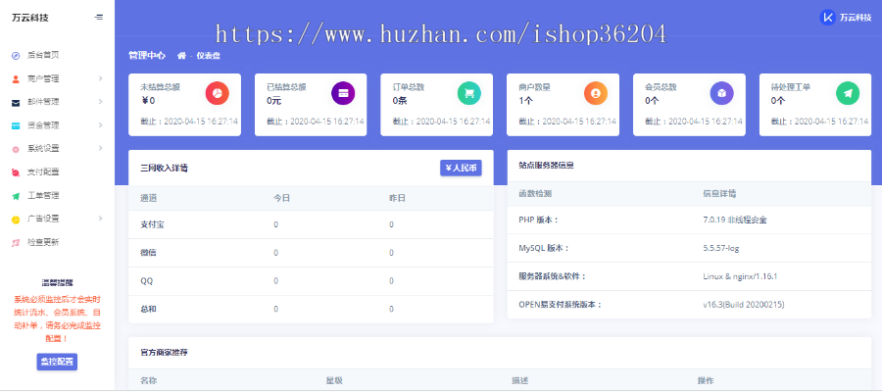Click the 系统设置 gear icon
The height and width of the screenshot is (392, 882).
(16, 149)
